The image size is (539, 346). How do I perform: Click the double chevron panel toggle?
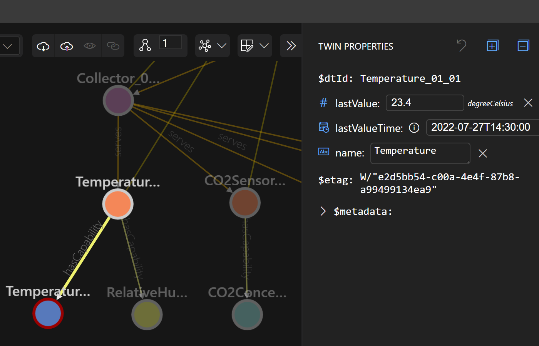coord(291,46)
